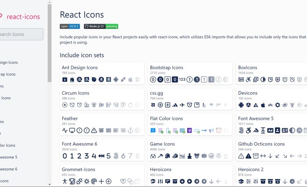The height and width of the screenshot is (187, 307).
Task: Click Apple icon in Devicons card
Action: click(x=263, y=105)
